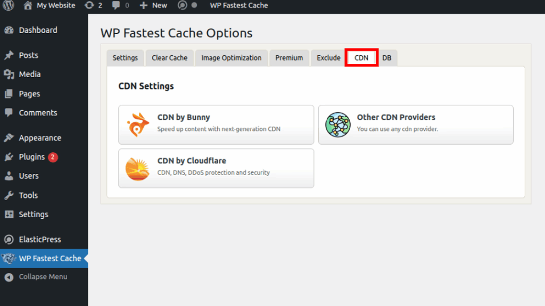Click the Settings sliders icon in sidebar
Viewport: 545px width, 306px height.
(9, 214)
